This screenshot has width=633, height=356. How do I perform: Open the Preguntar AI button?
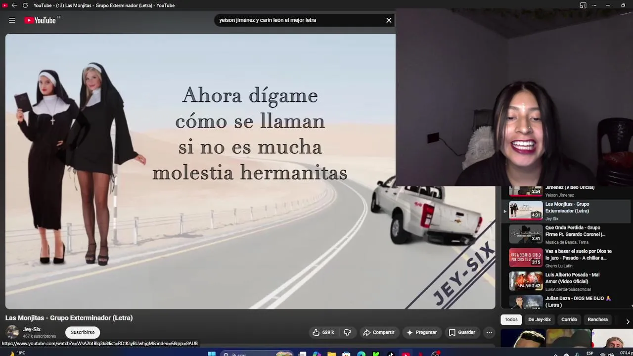[422, 333]
